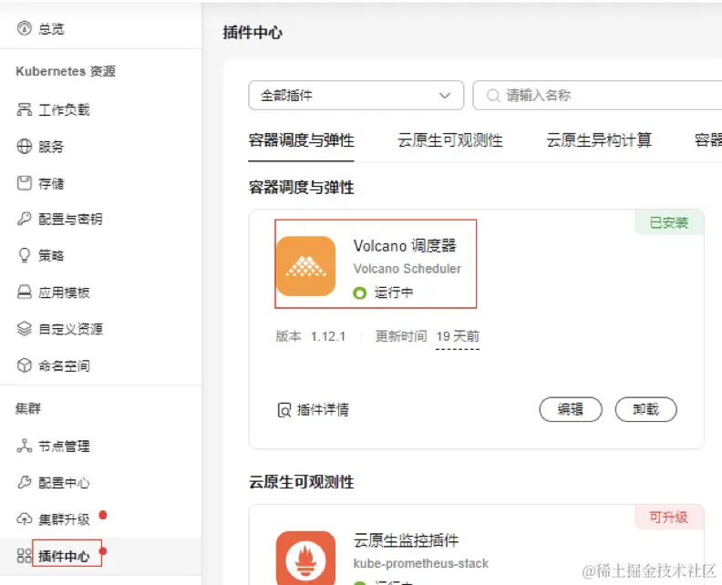This screenshot has height=585, width=722.
Task: Go to 服务 in the sidebar
Action: tap(51, 147)
